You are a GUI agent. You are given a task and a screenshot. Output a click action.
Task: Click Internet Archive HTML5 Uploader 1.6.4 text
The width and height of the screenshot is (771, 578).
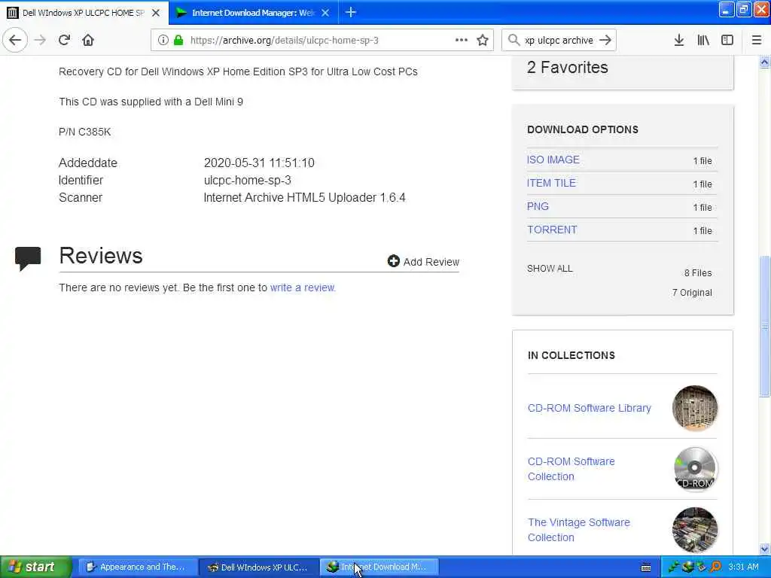(x=304, y=198)
